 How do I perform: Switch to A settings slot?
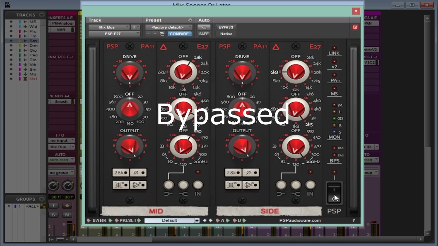222,220
